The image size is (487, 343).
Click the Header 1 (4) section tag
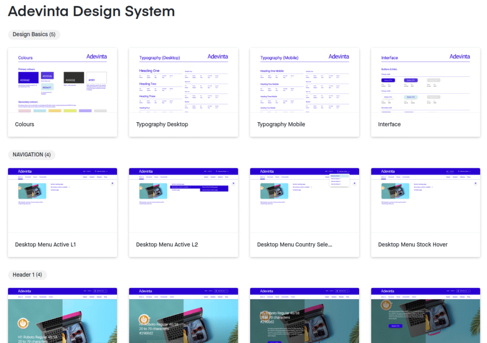pos(27,274)
